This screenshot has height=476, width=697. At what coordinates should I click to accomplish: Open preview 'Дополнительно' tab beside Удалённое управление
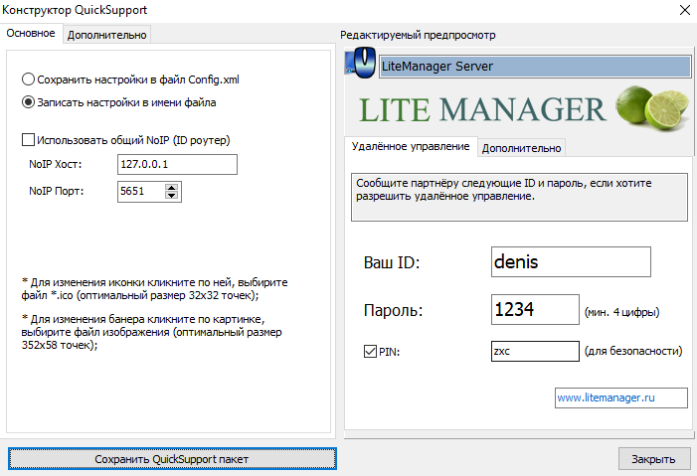pos(521,148)
